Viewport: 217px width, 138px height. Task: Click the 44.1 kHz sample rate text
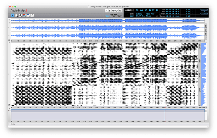pyautogui.click(x=139, y=14)
